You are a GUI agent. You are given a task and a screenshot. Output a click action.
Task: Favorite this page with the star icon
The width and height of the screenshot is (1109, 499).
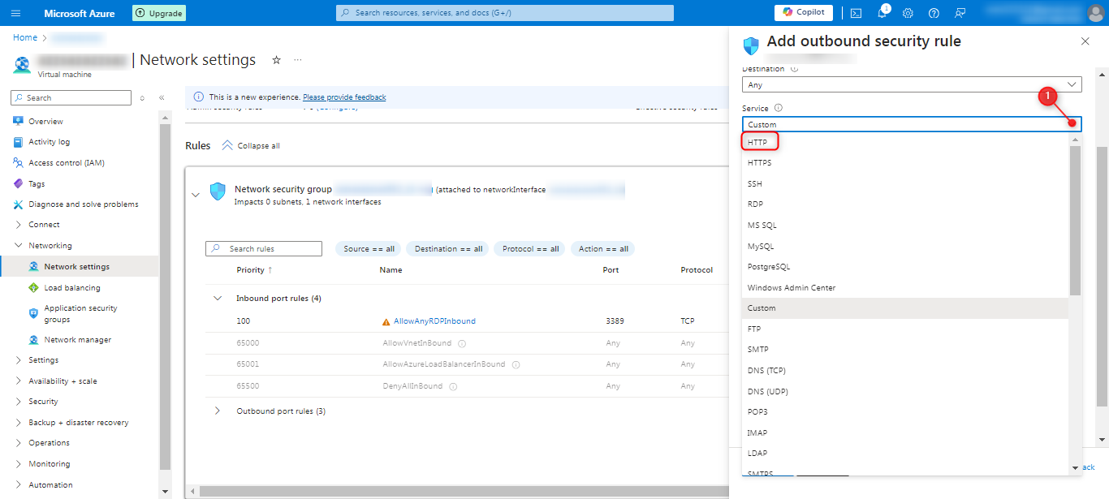point(276,60)
